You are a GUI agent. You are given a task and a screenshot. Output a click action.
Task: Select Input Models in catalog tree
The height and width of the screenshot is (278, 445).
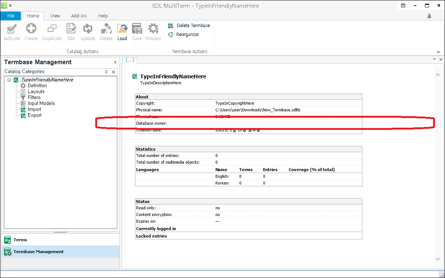[41, 103]
